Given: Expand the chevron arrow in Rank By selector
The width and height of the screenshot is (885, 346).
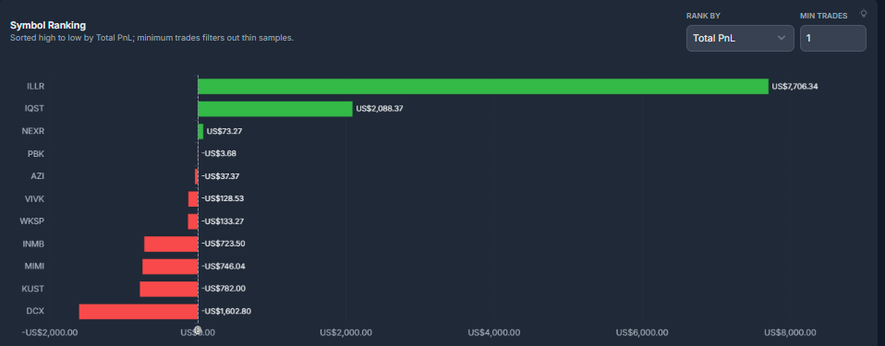Looking at the screenshot, I should point(782,39).
